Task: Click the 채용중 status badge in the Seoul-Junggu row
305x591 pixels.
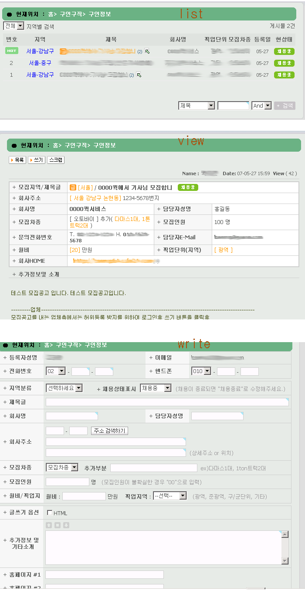Action: 284,63
